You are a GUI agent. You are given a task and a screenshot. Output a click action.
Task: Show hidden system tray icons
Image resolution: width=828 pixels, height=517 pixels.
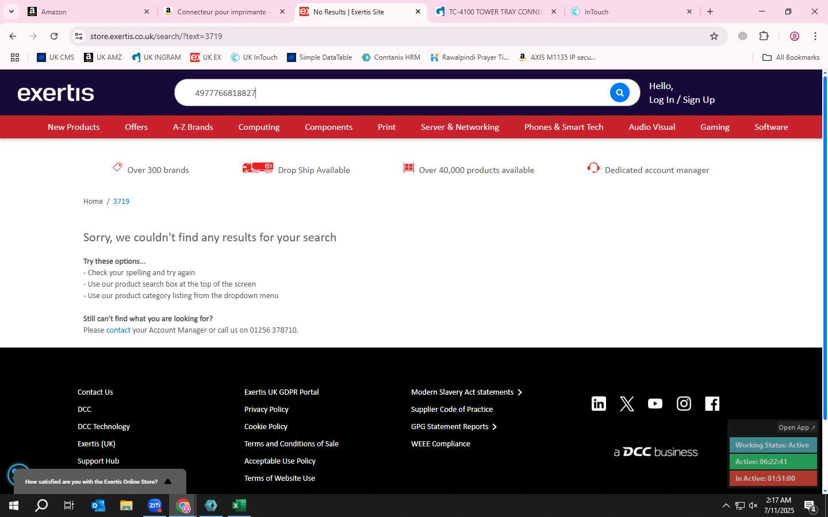[x=726, y=506]
